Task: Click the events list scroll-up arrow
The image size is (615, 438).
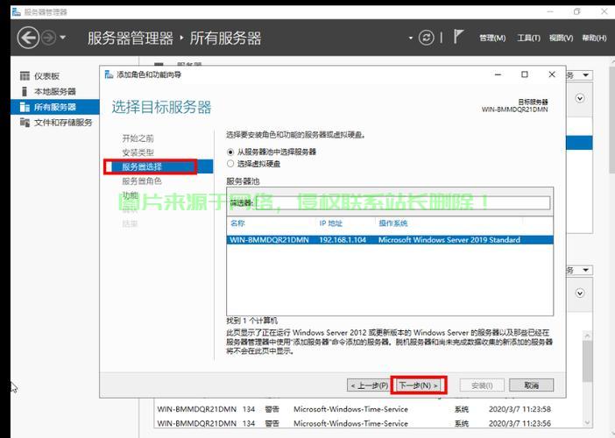Action: pos(587,336)
